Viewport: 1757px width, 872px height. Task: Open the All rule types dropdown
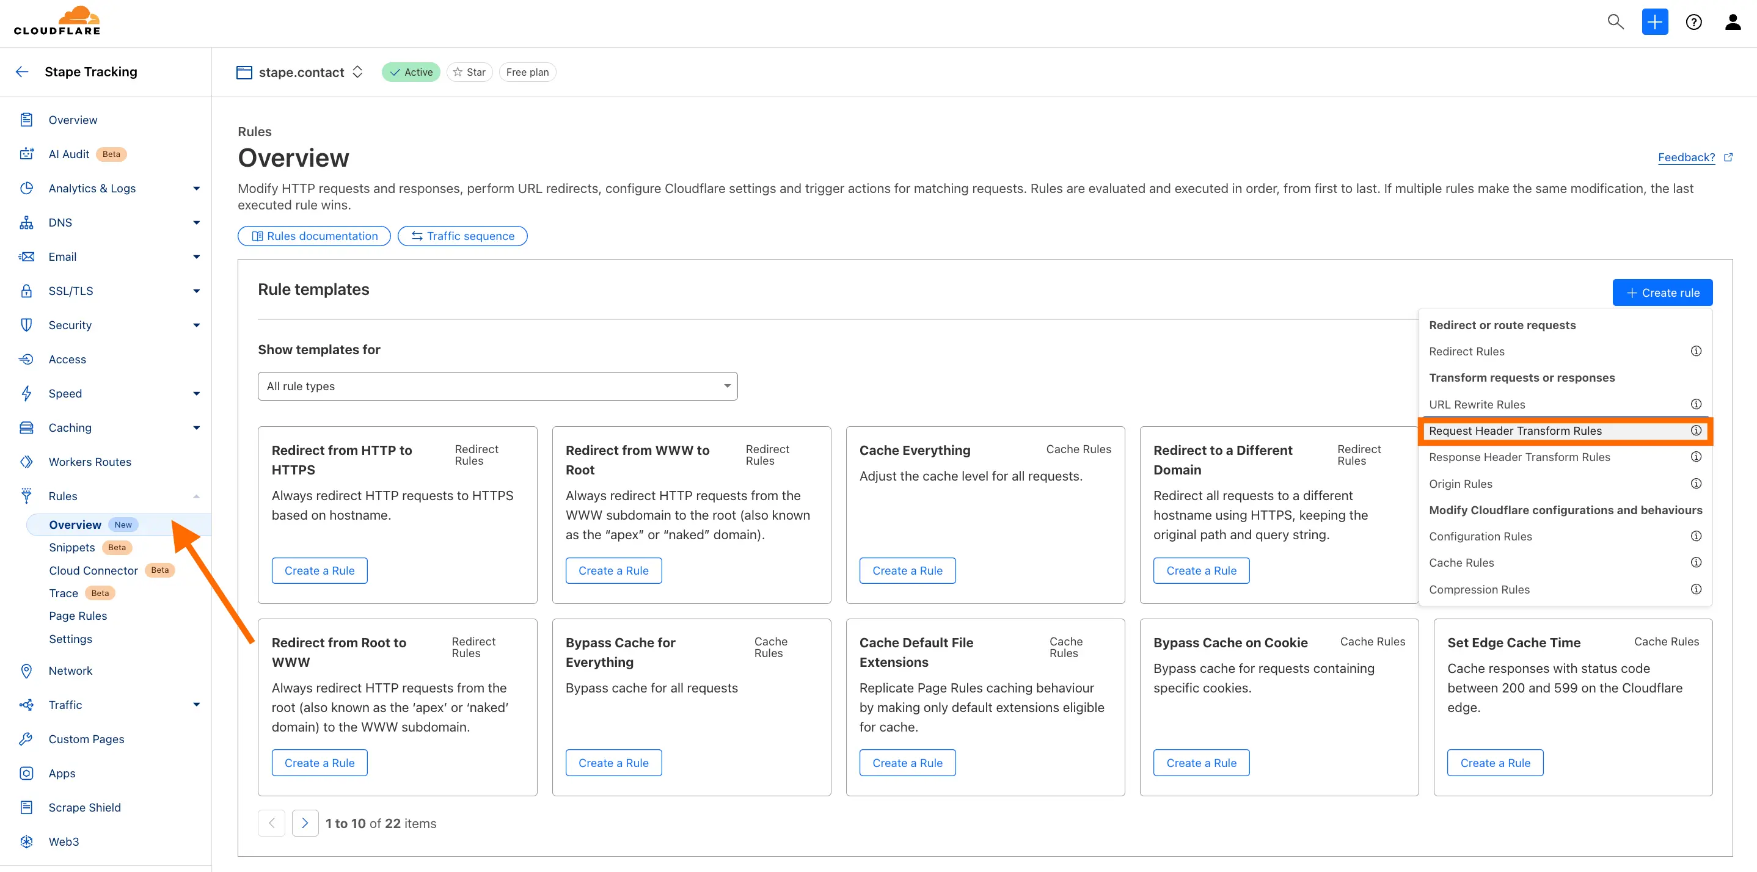click(497, 386)
